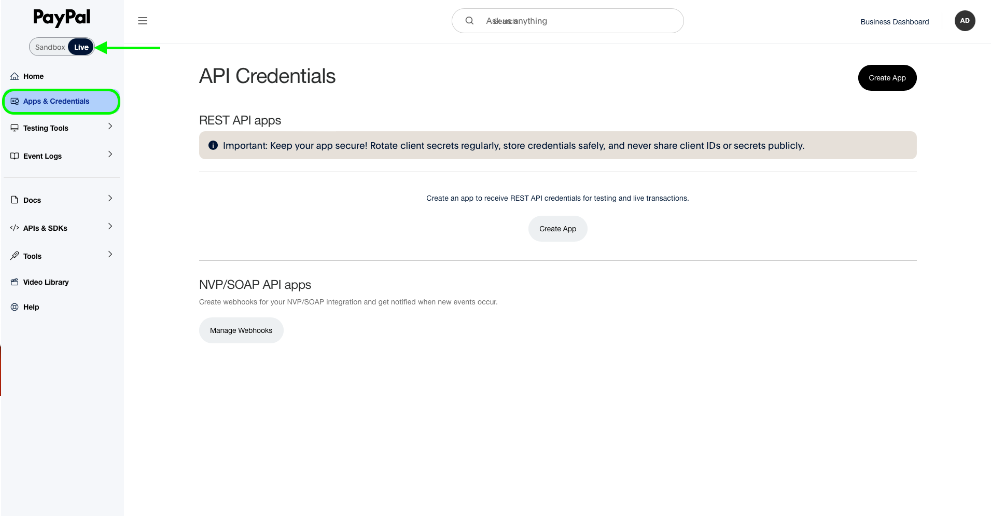
Task: Click Apps & Credentials icon
Action: (15, 101)
